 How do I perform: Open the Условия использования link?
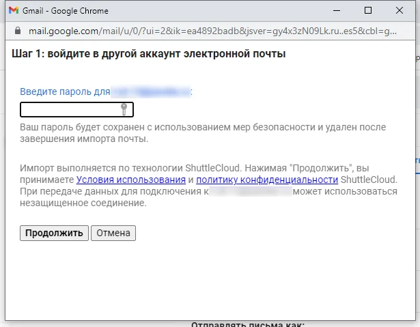click(x=131, y=180)
